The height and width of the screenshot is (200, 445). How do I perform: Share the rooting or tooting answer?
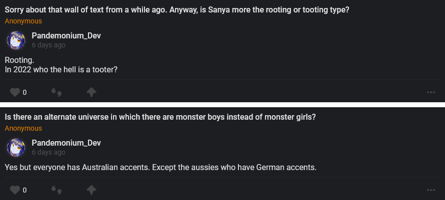[x=91, y=92]
